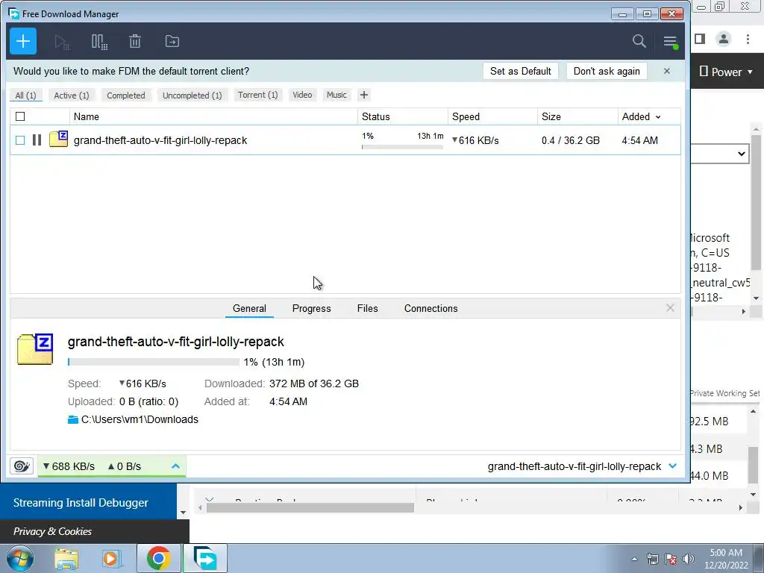The width and height of the screenshot is (764, 573).
Task: Click the Pause selected downloads toolbar icon
Action: pos(99,42)
